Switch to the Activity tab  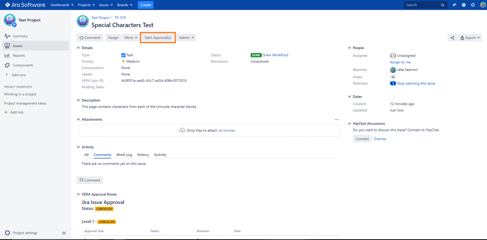coord(160,155)
